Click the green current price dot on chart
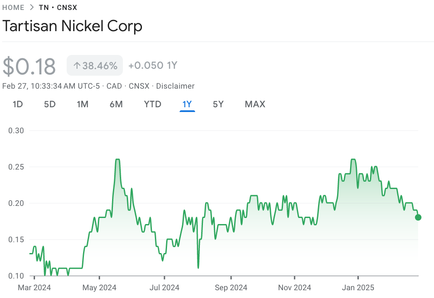This screenshot has width=434, height=298. pyautogui.click(x=418, y=218)
